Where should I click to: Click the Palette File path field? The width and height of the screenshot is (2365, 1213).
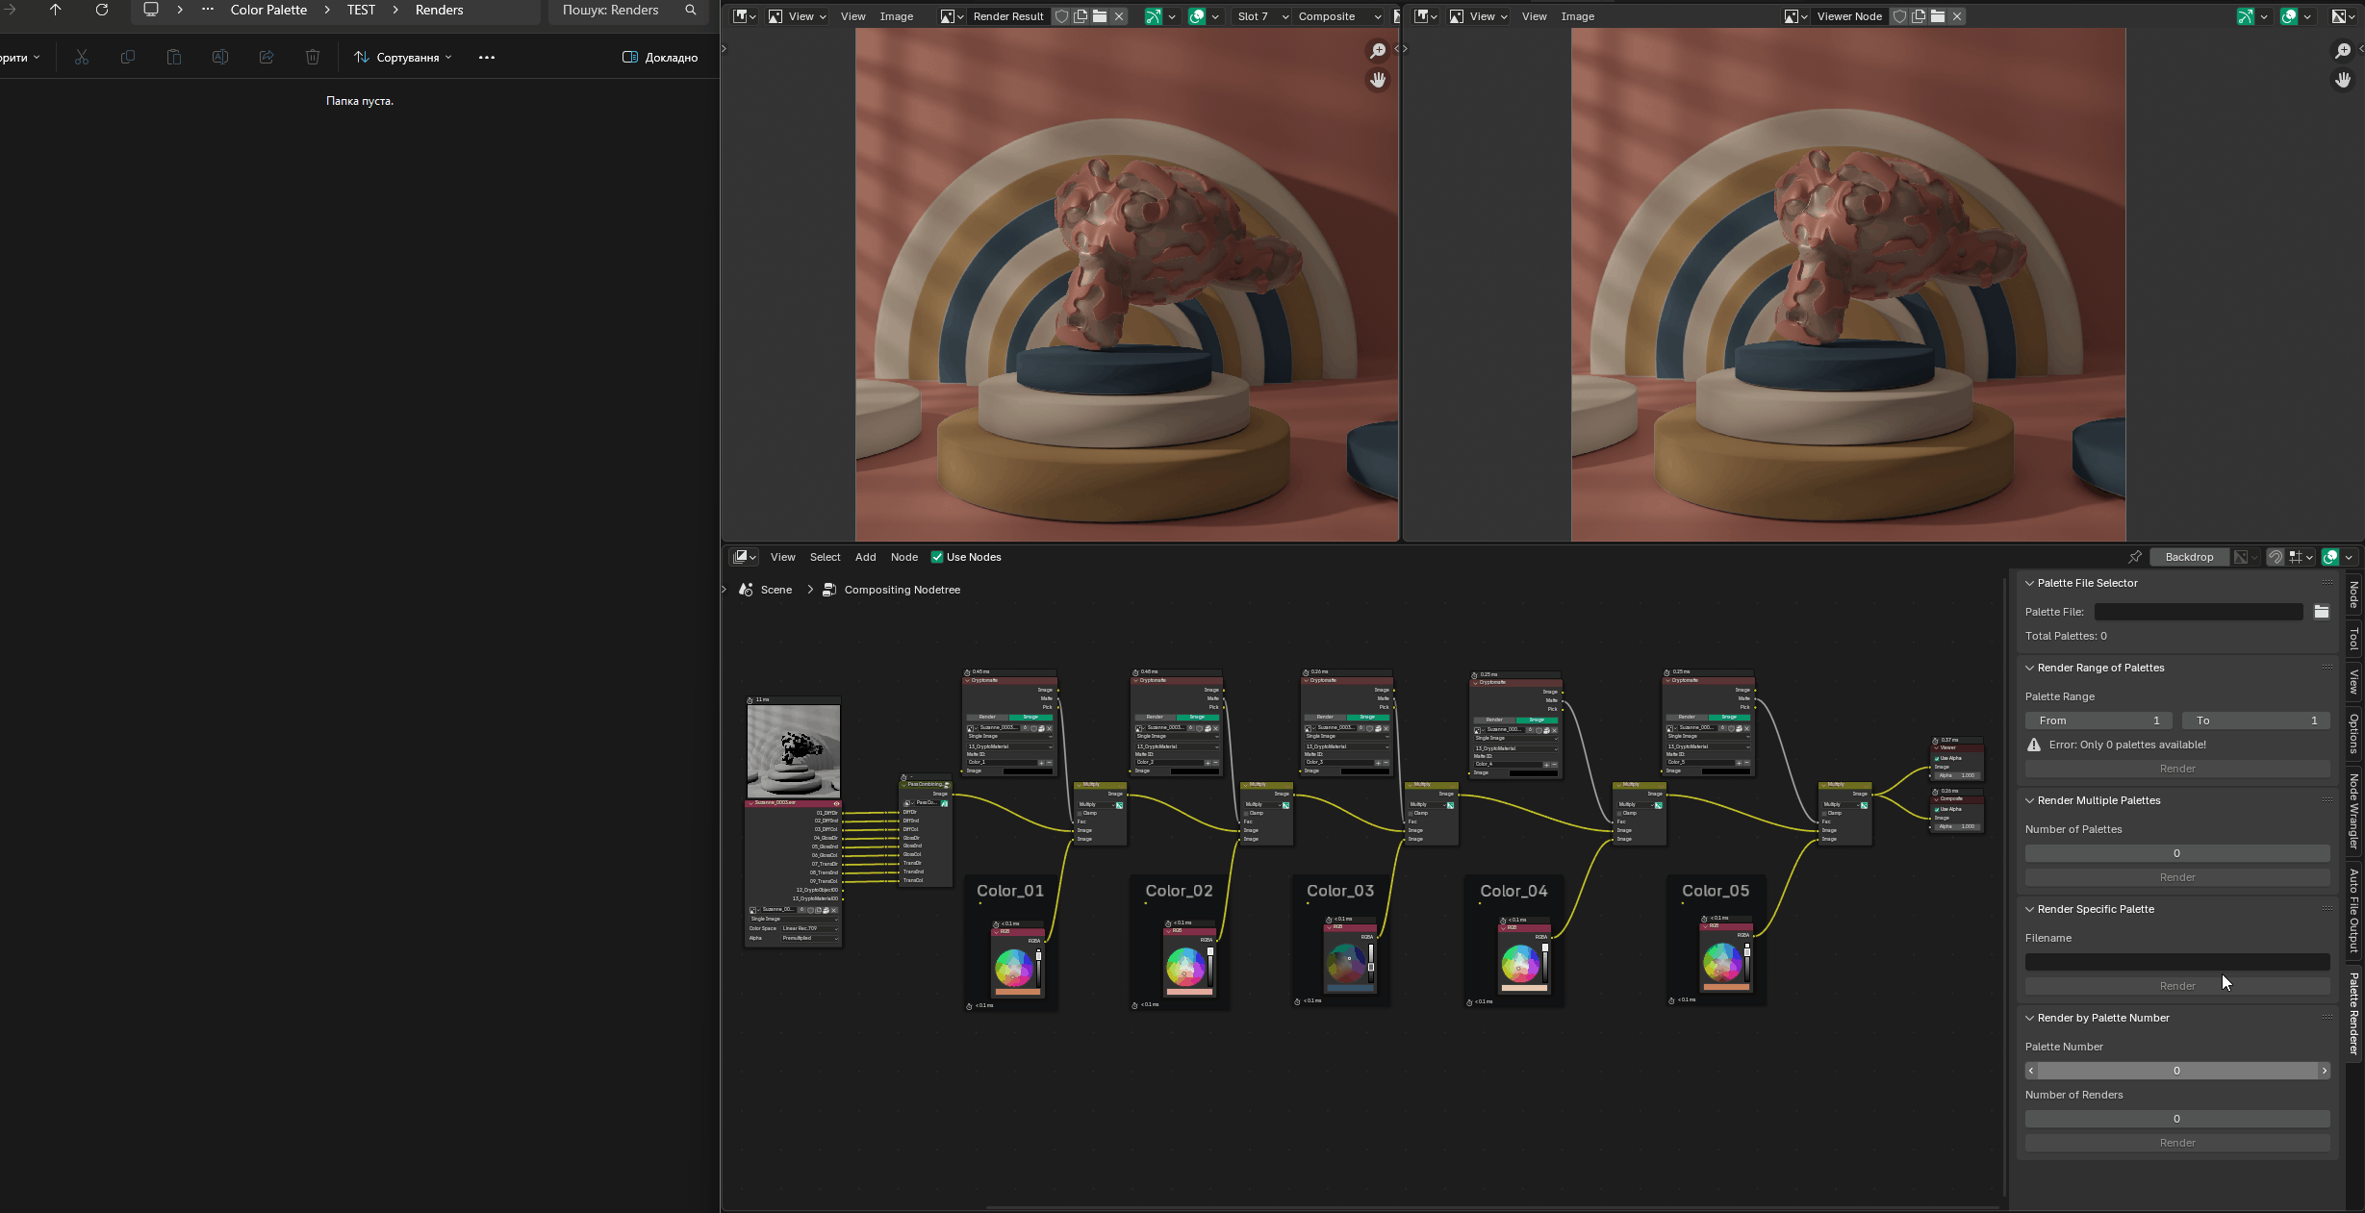click(x=2199, y=612)
